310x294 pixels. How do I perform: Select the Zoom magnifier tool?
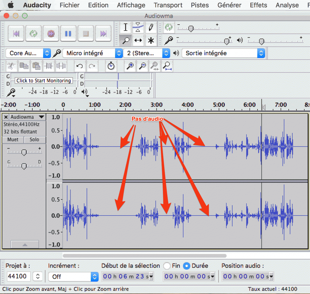click(126, 40)
